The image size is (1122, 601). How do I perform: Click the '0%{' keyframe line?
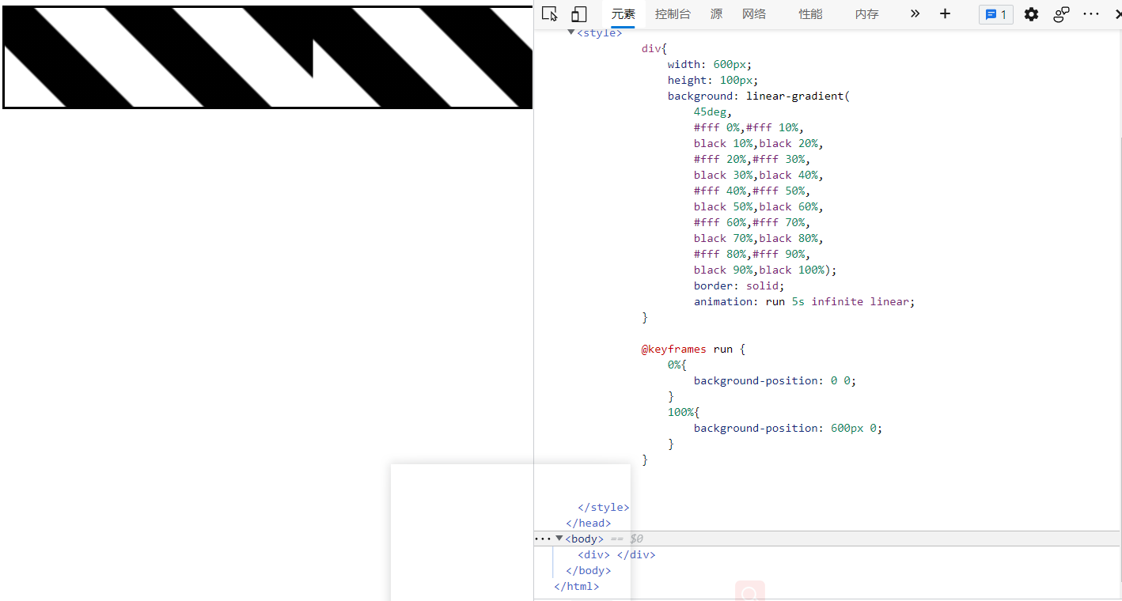(677, 365)
